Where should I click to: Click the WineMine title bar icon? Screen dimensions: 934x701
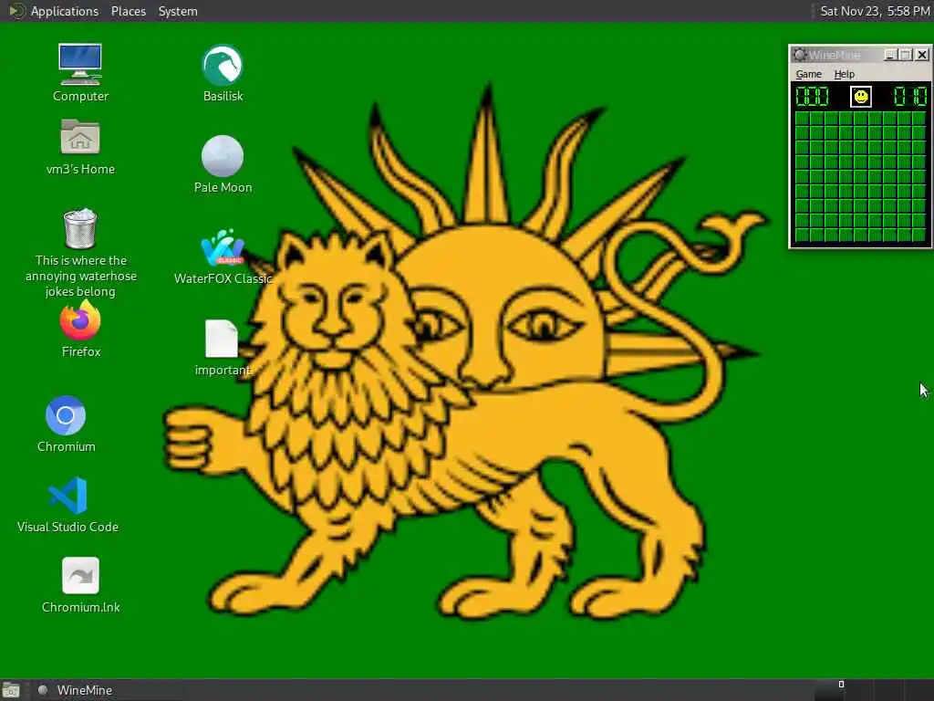(x=799, y=55)
